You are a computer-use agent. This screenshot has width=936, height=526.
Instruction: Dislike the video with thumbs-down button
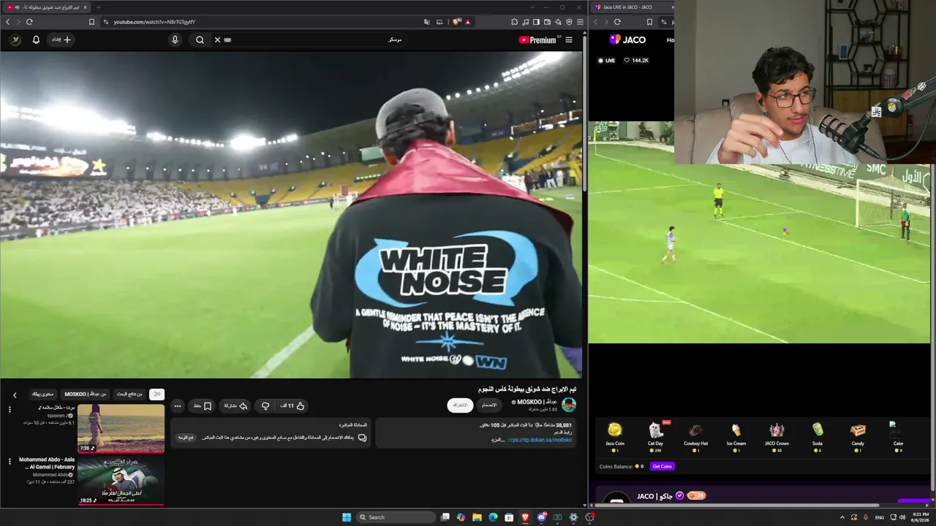click(x=265, y=405)
